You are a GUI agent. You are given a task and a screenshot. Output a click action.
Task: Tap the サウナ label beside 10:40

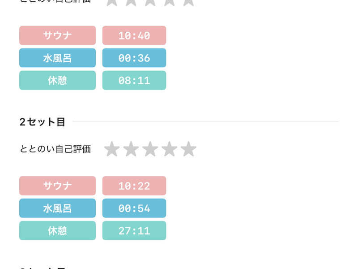tap(57, 35)
